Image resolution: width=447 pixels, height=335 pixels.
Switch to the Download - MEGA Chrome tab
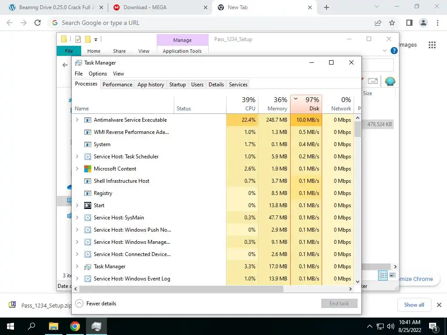click(x=160, y=7)
